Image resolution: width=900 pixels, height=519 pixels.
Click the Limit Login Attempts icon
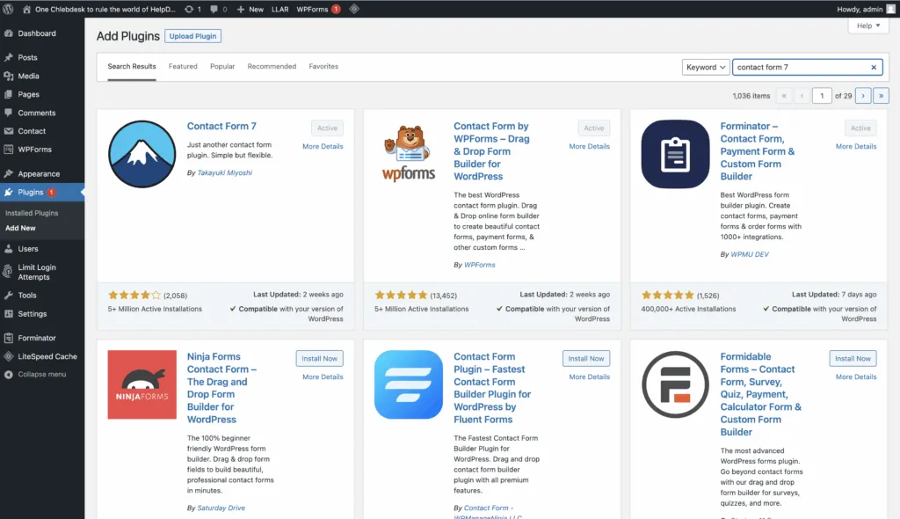pyautogui.click(x=7, y=271)
